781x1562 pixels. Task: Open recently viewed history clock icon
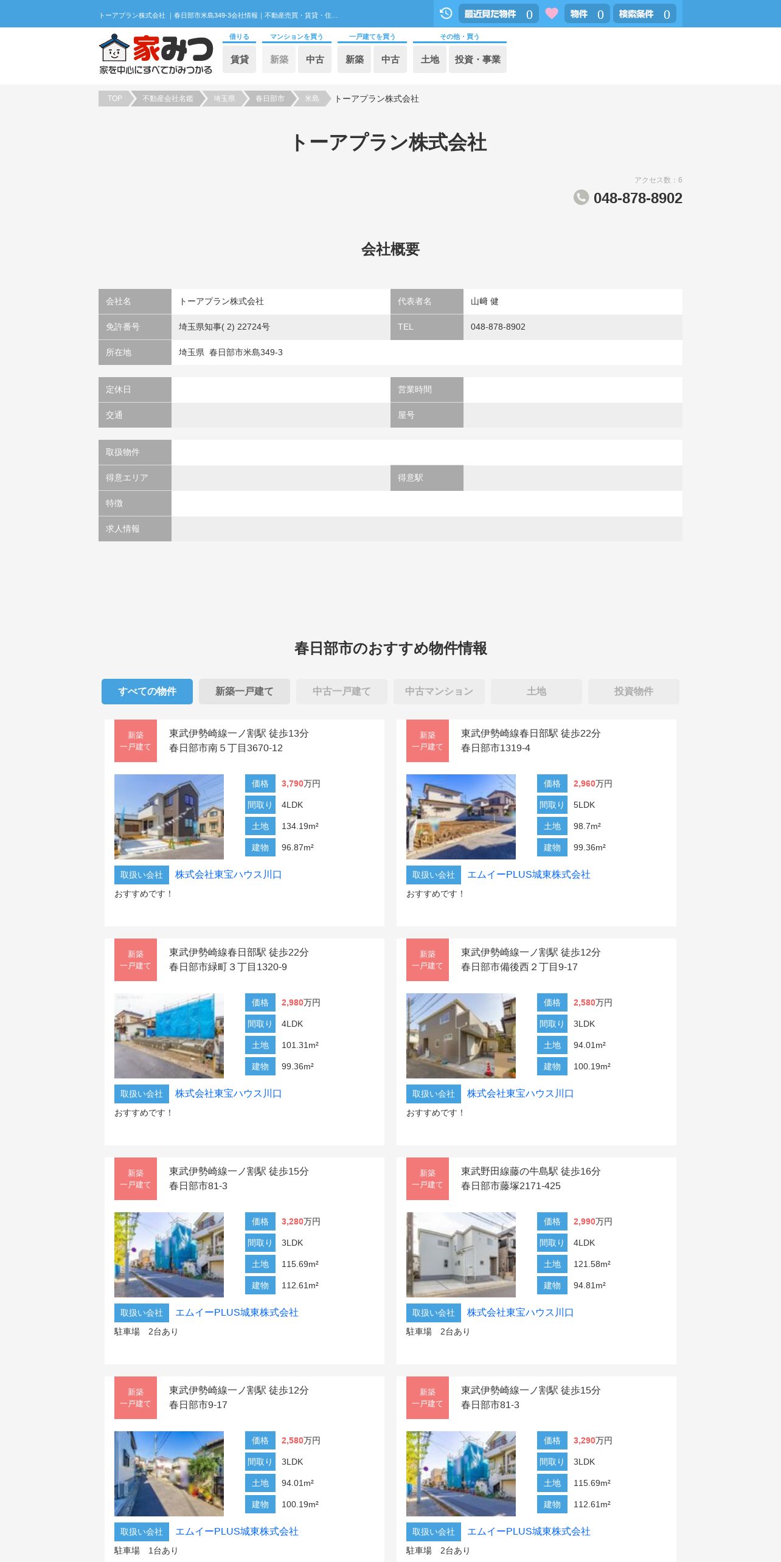[x=446, y=13]
